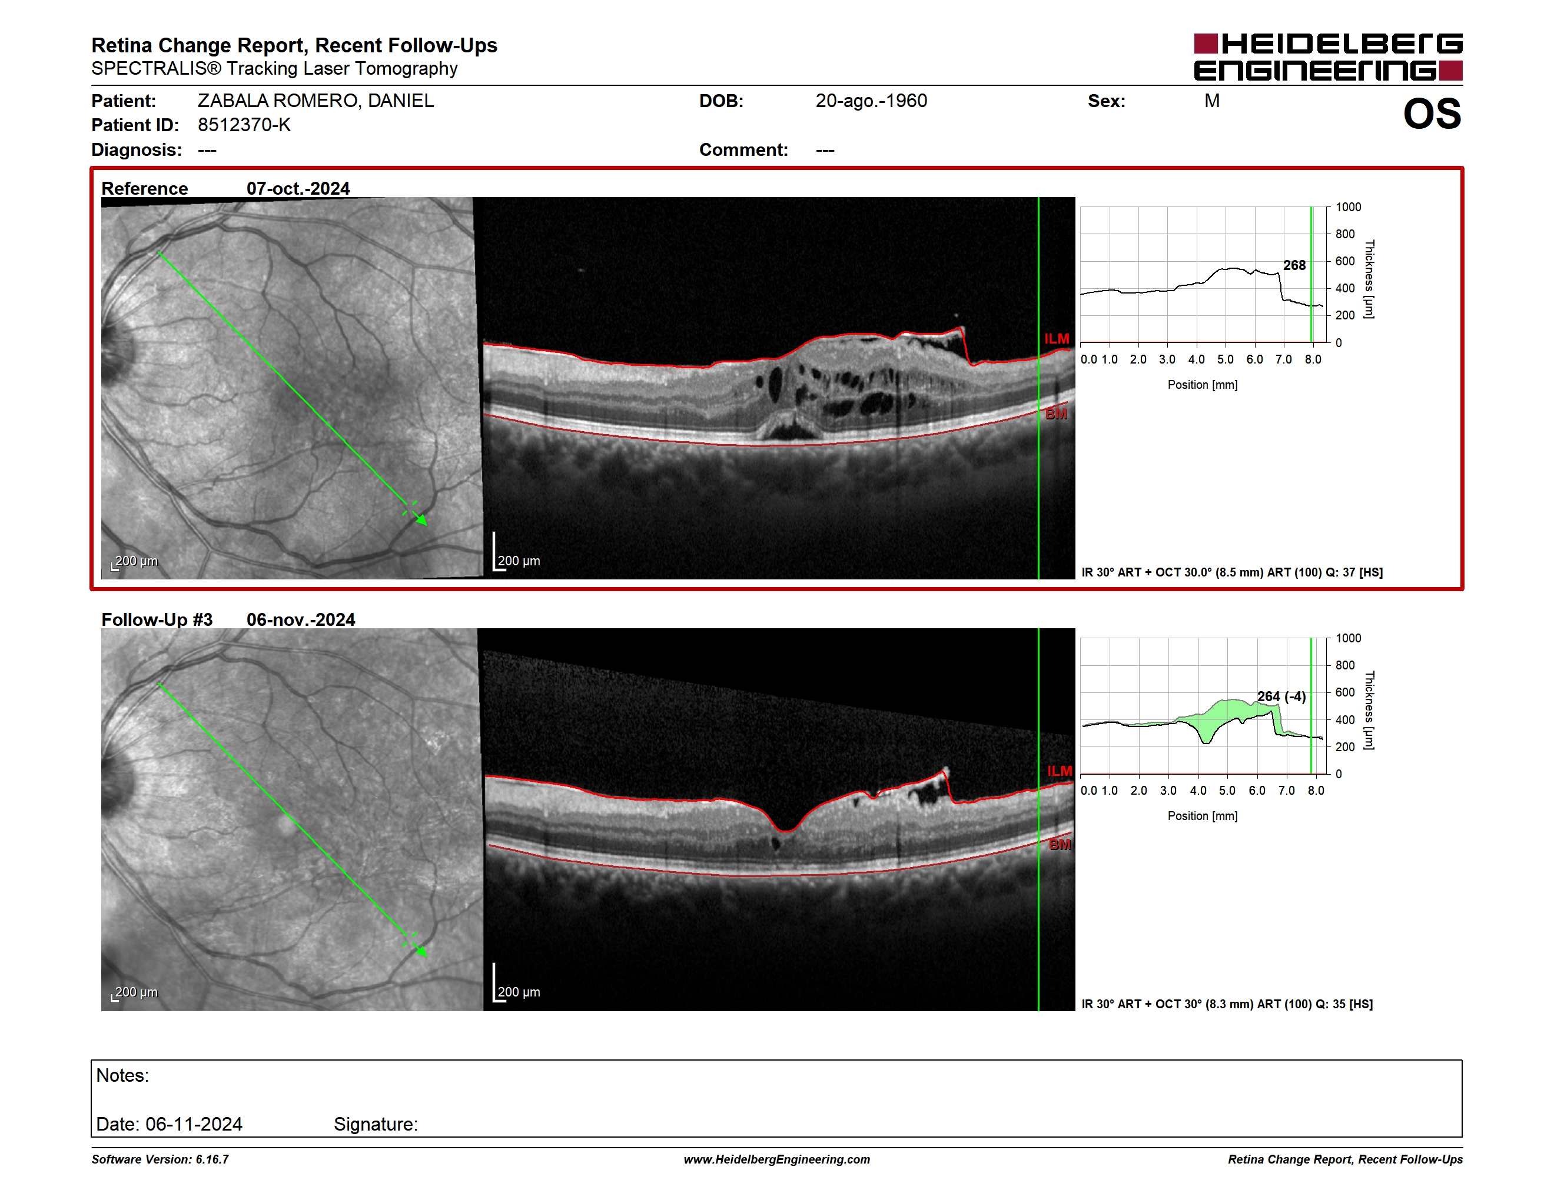Click 'Software Version: 6.16.7' footer text
Image resolution: width=1554 pixels, height=1200 pixels.
click(160, 1159)
